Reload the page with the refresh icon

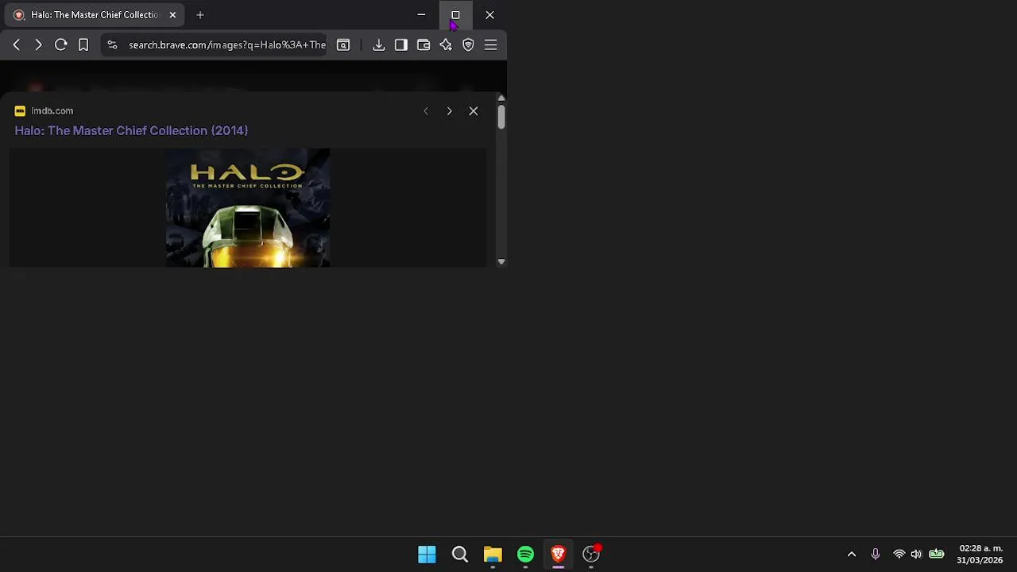point(60,45)
